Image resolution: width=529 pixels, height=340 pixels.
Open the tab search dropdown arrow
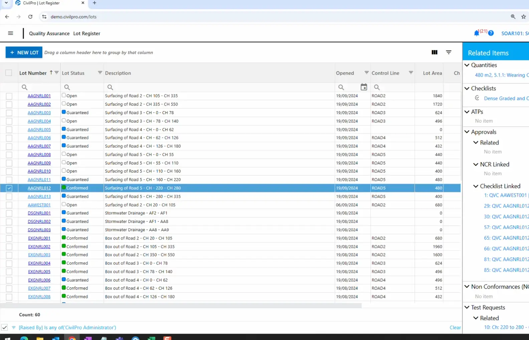tap(6, 3)
